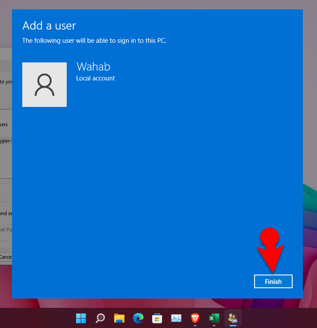The height and width of the screenshot is (328, 317).
Task: Launch Microsoft Edge from the taskbar
Action: (x=138, y=318)
